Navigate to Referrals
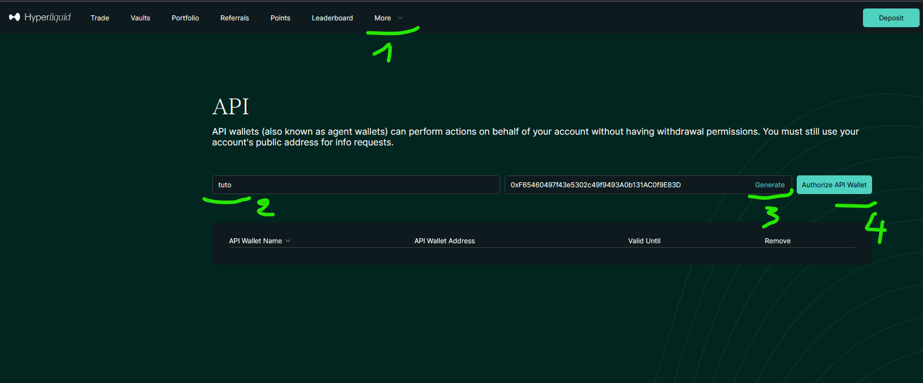 click(x=234, y=18)
